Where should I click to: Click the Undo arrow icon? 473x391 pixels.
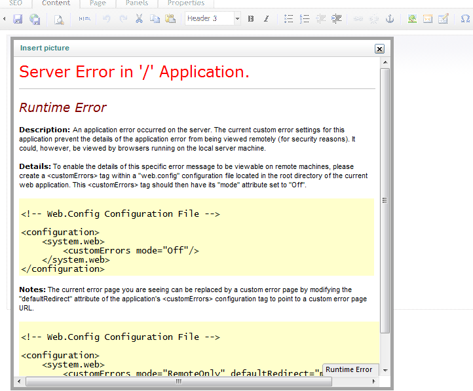[107, 19]
